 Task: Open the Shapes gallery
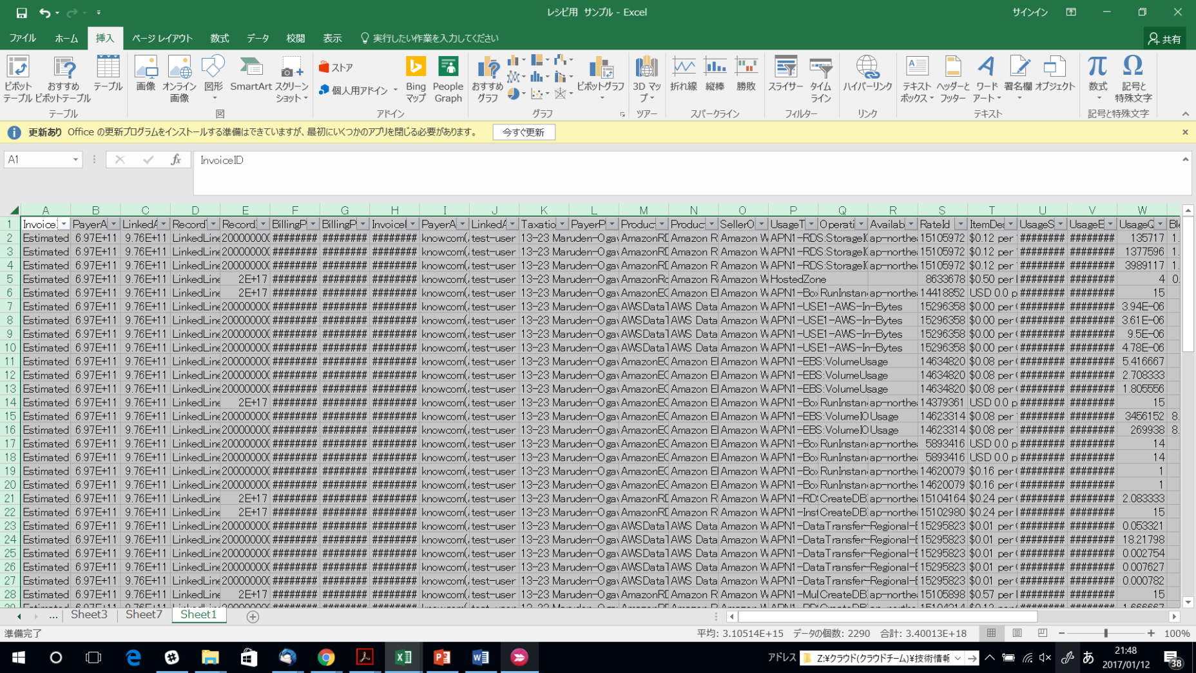(213, 79)
